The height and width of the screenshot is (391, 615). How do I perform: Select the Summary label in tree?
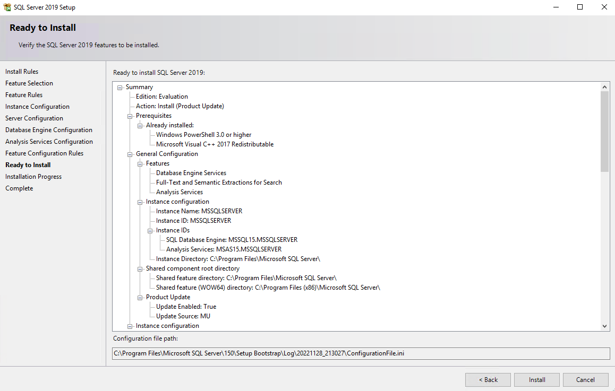[139, 87]
